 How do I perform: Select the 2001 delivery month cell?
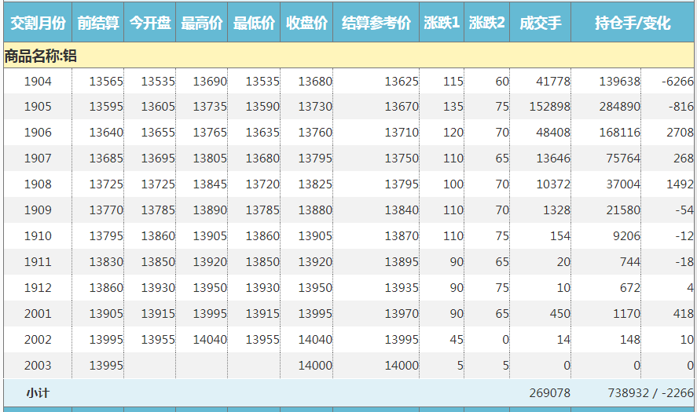pyautogui.click(x=38, y=314)
